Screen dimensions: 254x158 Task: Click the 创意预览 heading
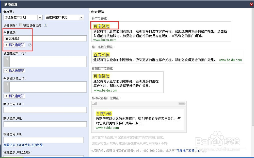pos(98,12)
